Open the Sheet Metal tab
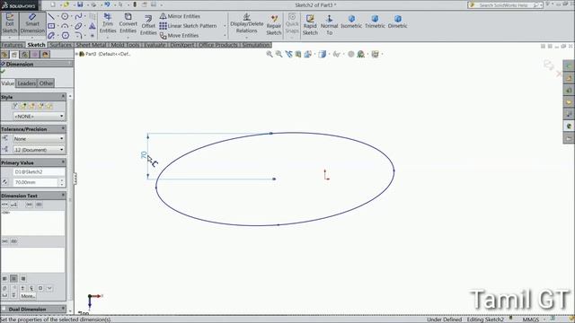 point(91,45)
